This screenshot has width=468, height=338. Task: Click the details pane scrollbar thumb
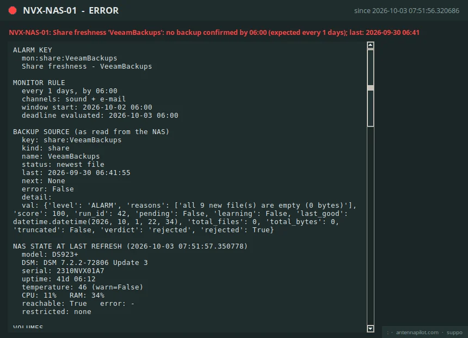coord(371,88)
